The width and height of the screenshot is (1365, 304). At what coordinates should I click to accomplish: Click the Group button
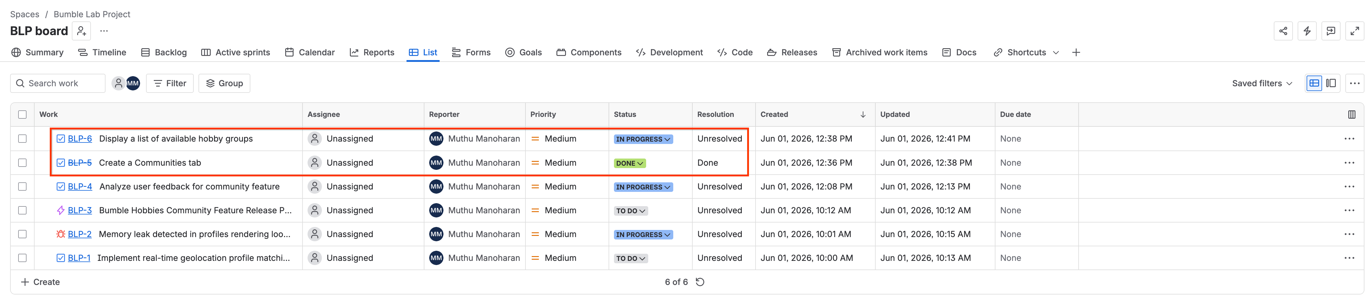[224, 84]
